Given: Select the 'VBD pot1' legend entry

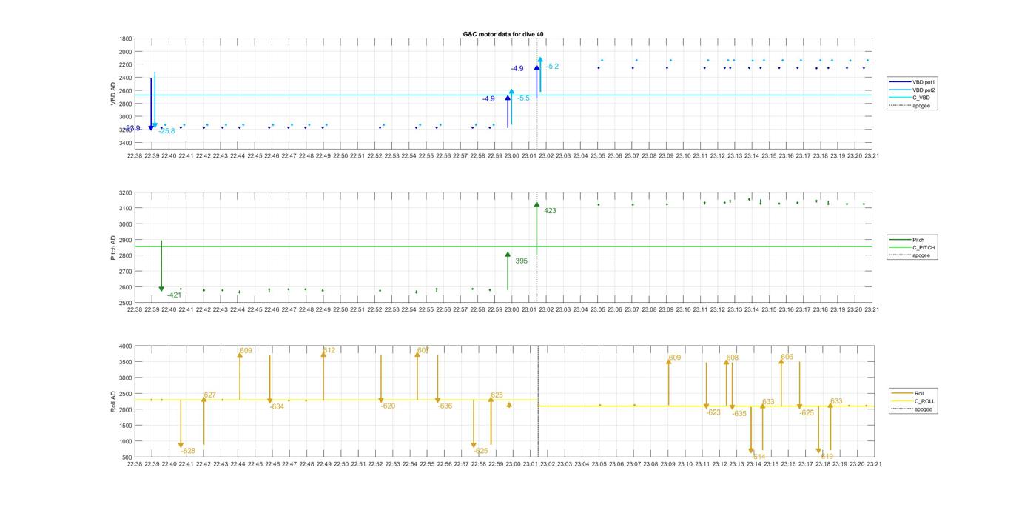Looking at the screenshot, I should click(x=910, y=82).
